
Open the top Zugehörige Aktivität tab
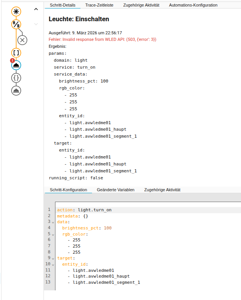tap(141, 5)
